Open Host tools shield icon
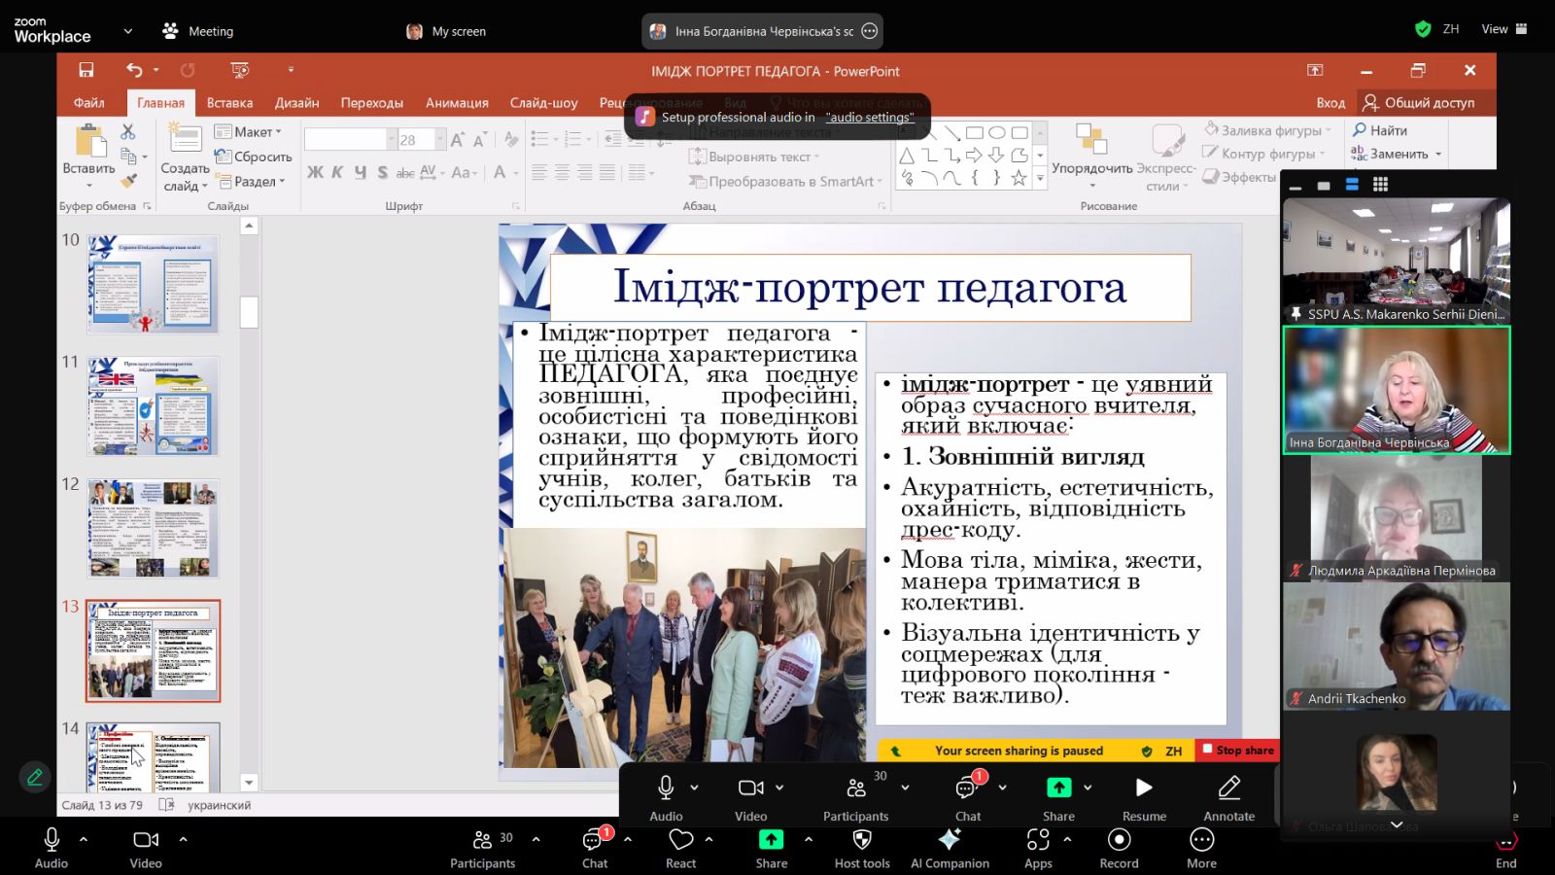This screenshot has height=875, width=1555. (862, 839)
